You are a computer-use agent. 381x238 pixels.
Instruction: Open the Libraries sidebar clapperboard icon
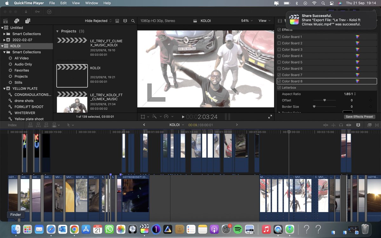pos(5,21)
